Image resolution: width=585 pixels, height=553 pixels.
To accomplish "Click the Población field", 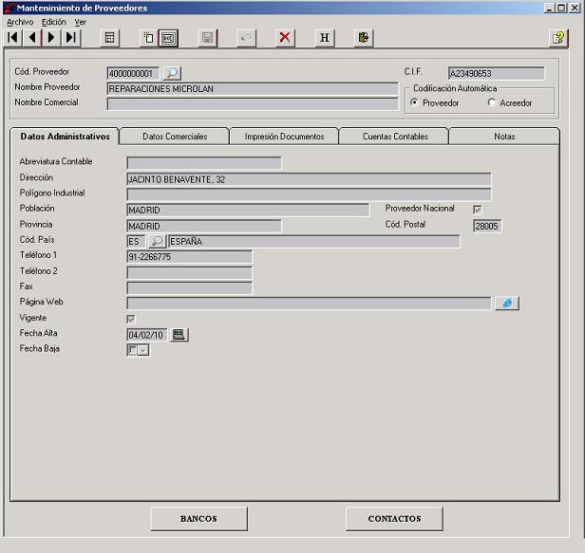I will click(248, 210).
